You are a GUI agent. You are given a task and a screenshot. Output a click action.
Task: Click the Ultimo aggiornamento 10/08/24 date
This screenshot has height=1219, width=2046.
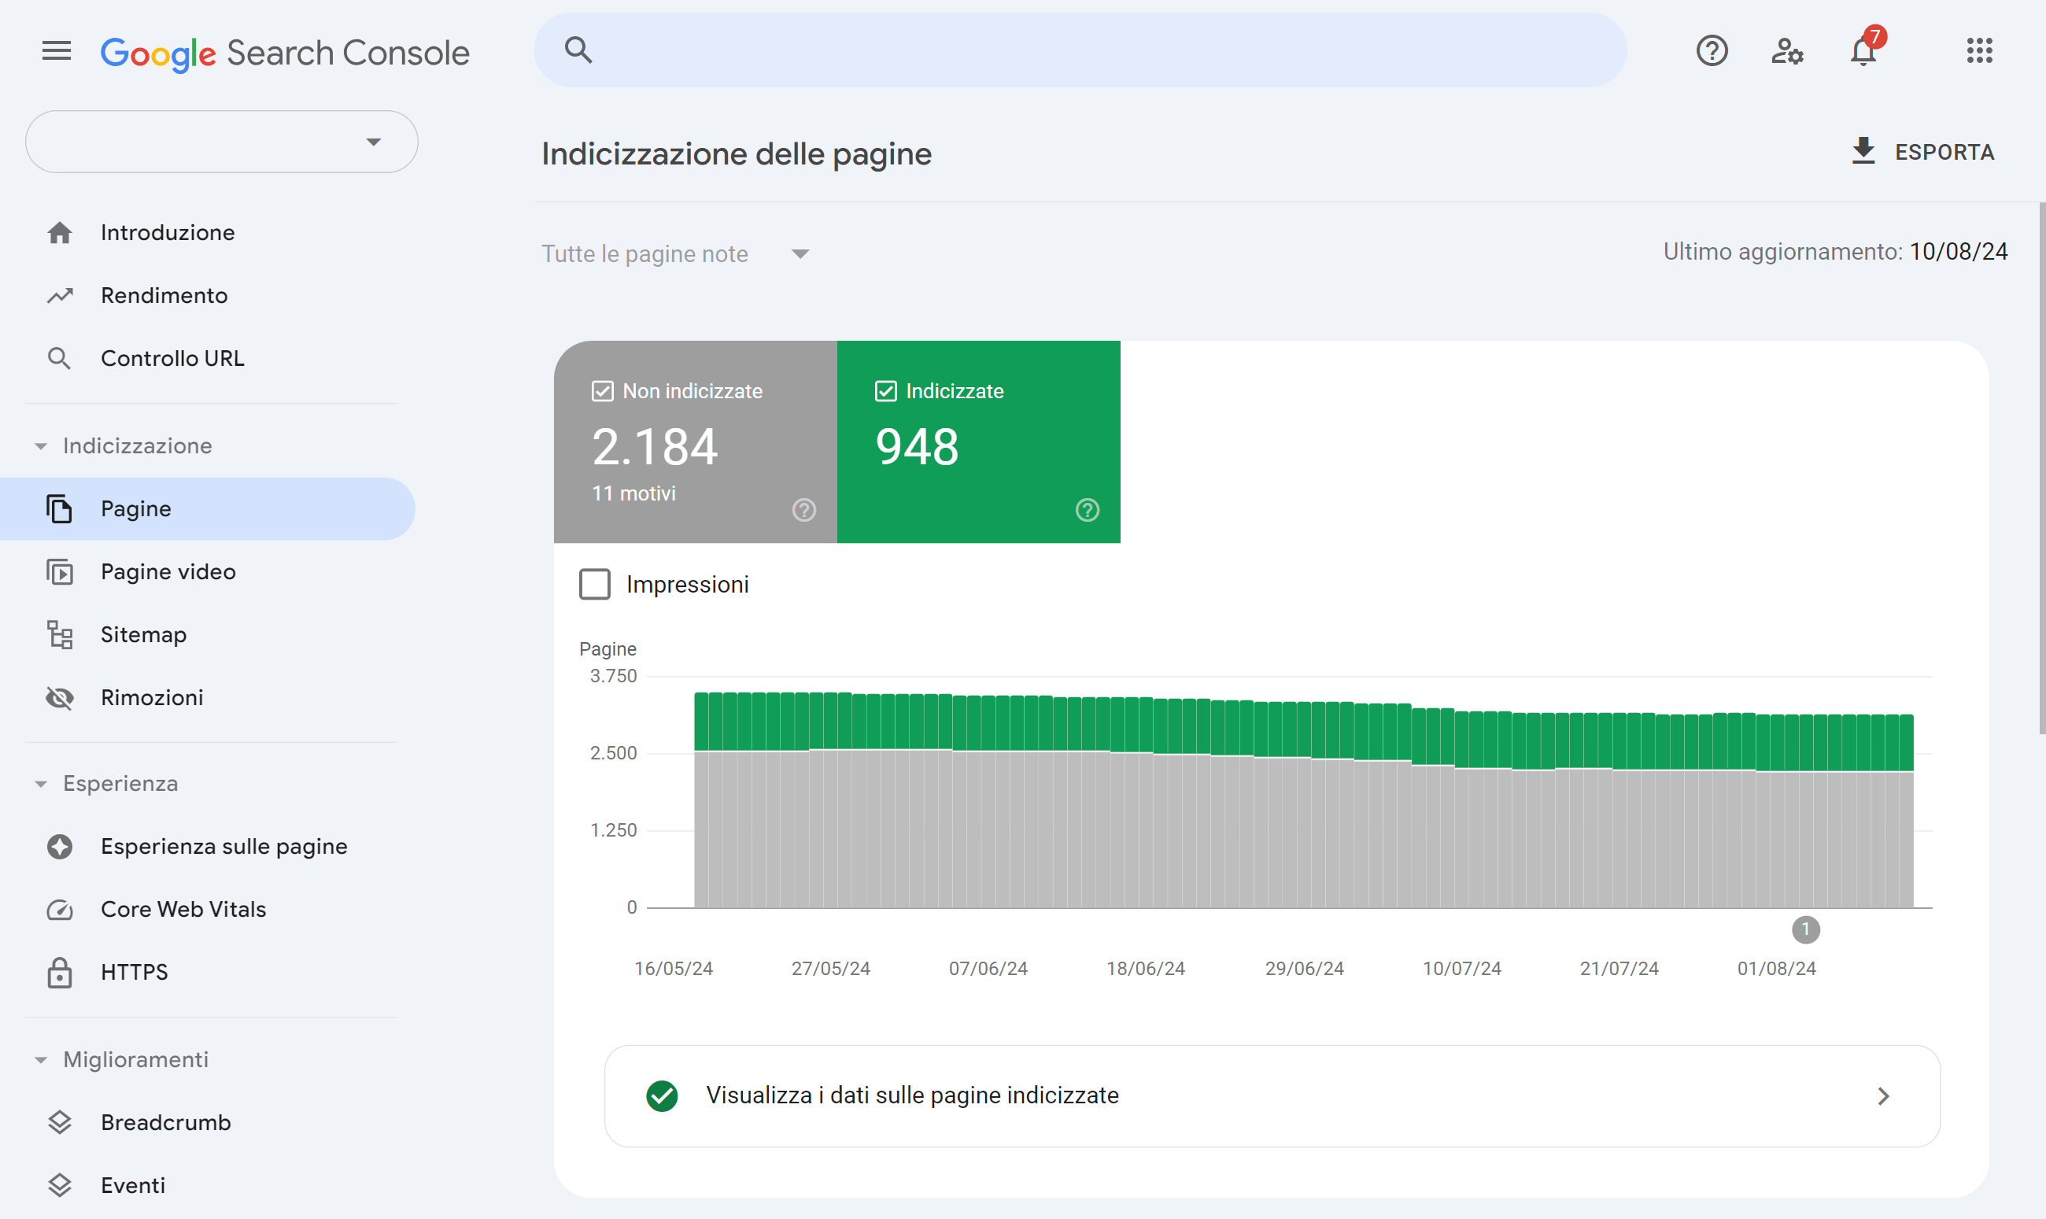(x=1958, y=251)
